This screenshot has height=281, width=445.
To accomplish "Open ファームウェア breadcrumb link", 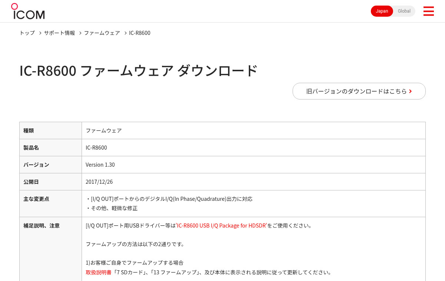I will point(102,33).
